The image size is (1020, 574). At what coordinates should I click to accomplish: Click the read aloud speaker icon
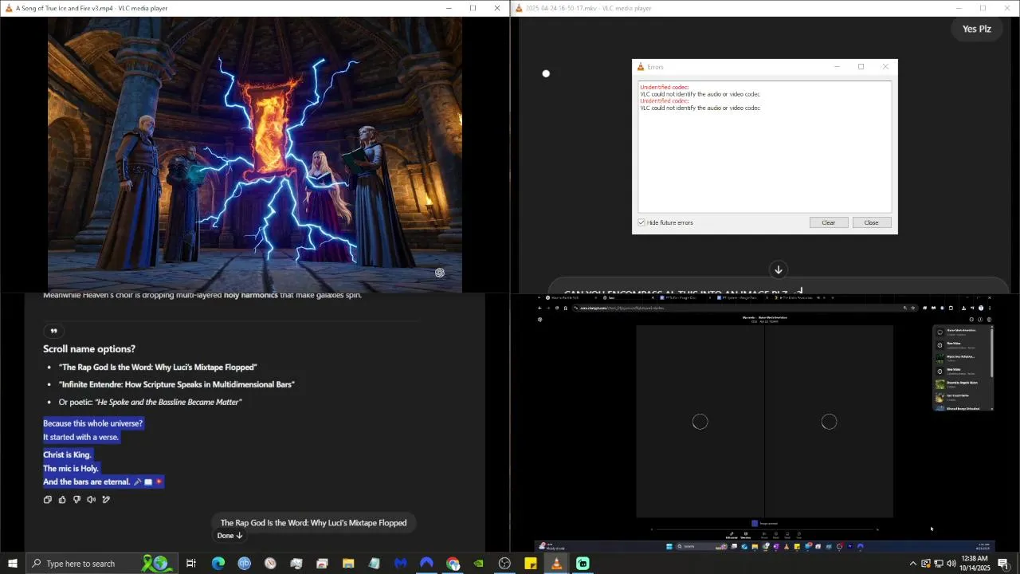(x=91, y=500)
